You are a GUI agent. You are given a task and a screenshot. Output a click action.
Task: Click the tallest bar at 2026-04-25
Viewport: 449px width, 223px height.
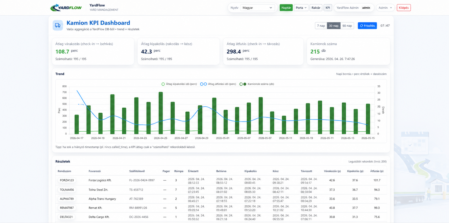(161, 113)
